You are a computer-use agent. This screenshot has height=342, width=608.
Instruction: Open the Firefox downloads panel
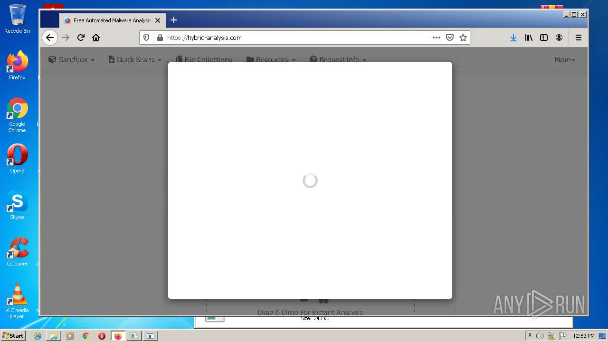(513, 38)
